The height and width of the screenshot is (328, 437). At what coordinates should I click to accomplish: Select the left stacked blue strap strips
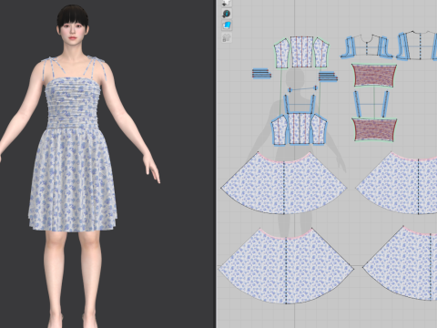click(x=261, y=74)
